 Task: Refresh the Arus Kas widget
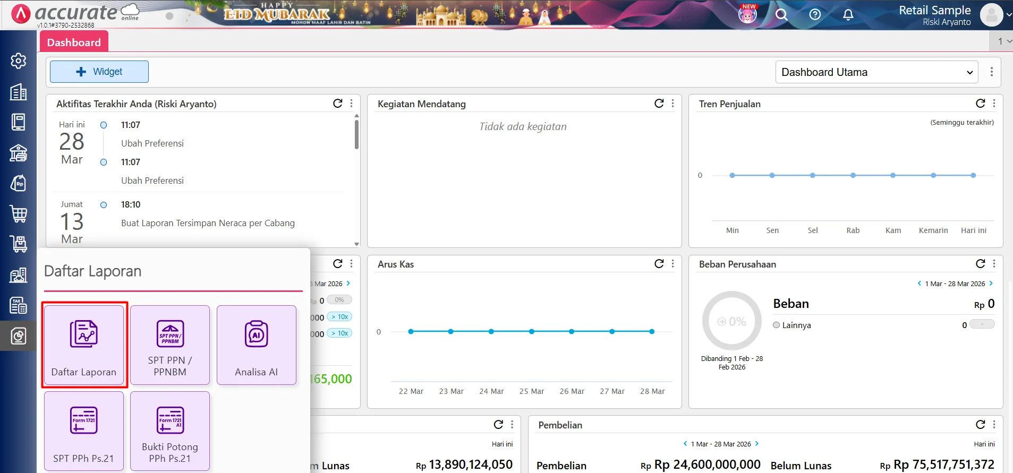point(659,264)
